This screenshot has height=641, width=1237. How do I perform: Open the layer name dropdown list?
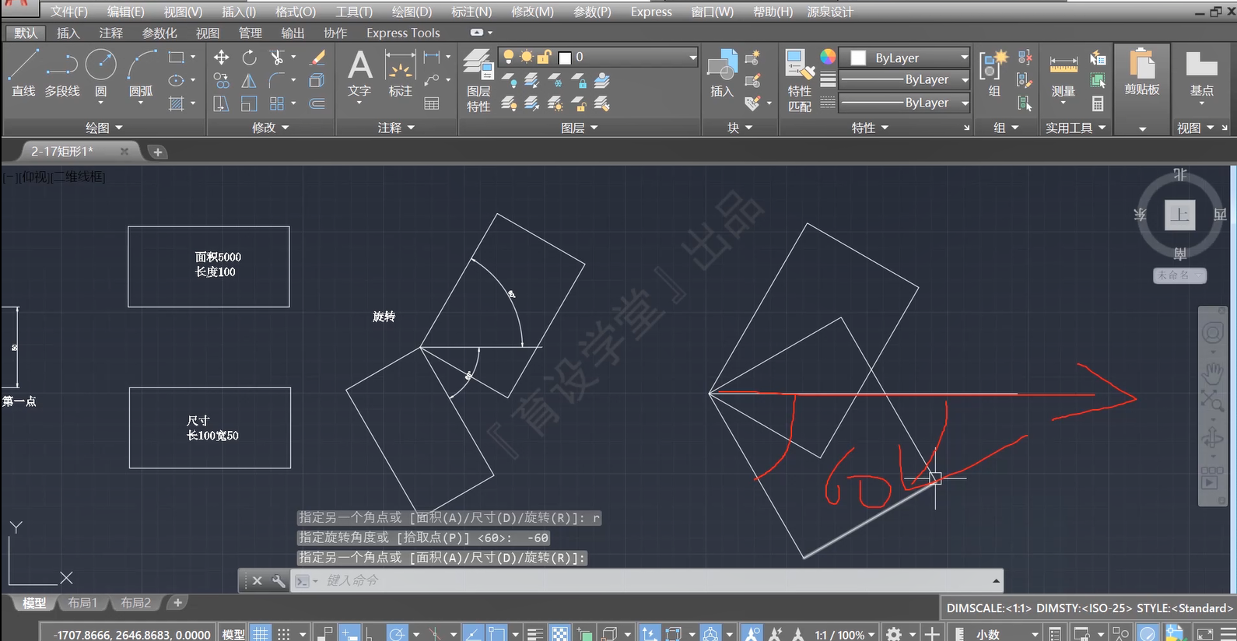pos(692,57)
